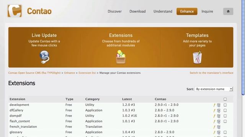Click the Templates pencil cup icon
The height and width of the screenshot is (137, 245).
pyautogui.click(x=198, y=57)
